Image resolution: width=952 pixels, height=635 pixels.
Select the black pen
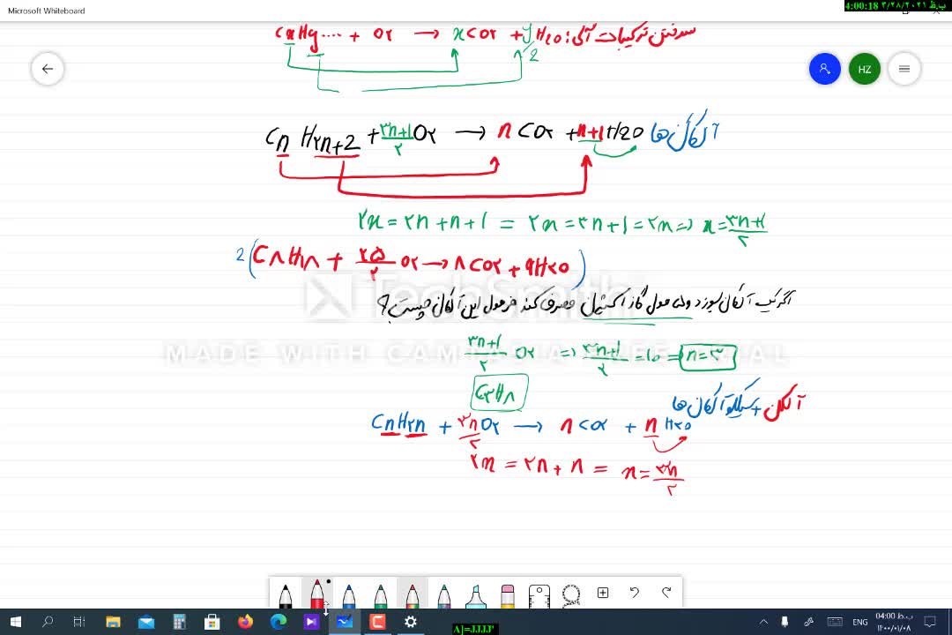click(x=286, y=594)
